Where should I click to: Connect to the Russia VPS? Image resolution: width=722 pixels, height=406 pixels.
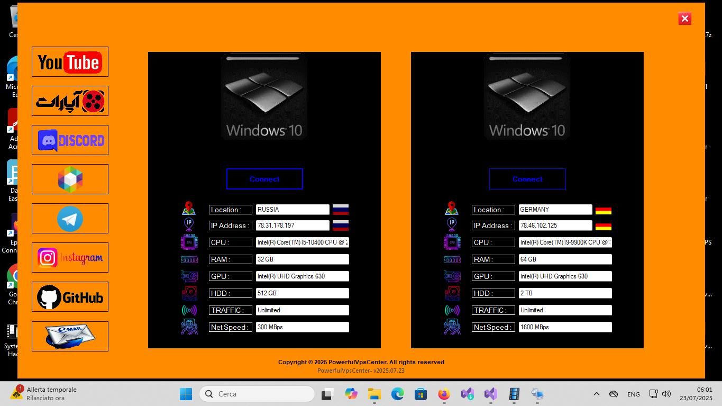coord(264,179)
